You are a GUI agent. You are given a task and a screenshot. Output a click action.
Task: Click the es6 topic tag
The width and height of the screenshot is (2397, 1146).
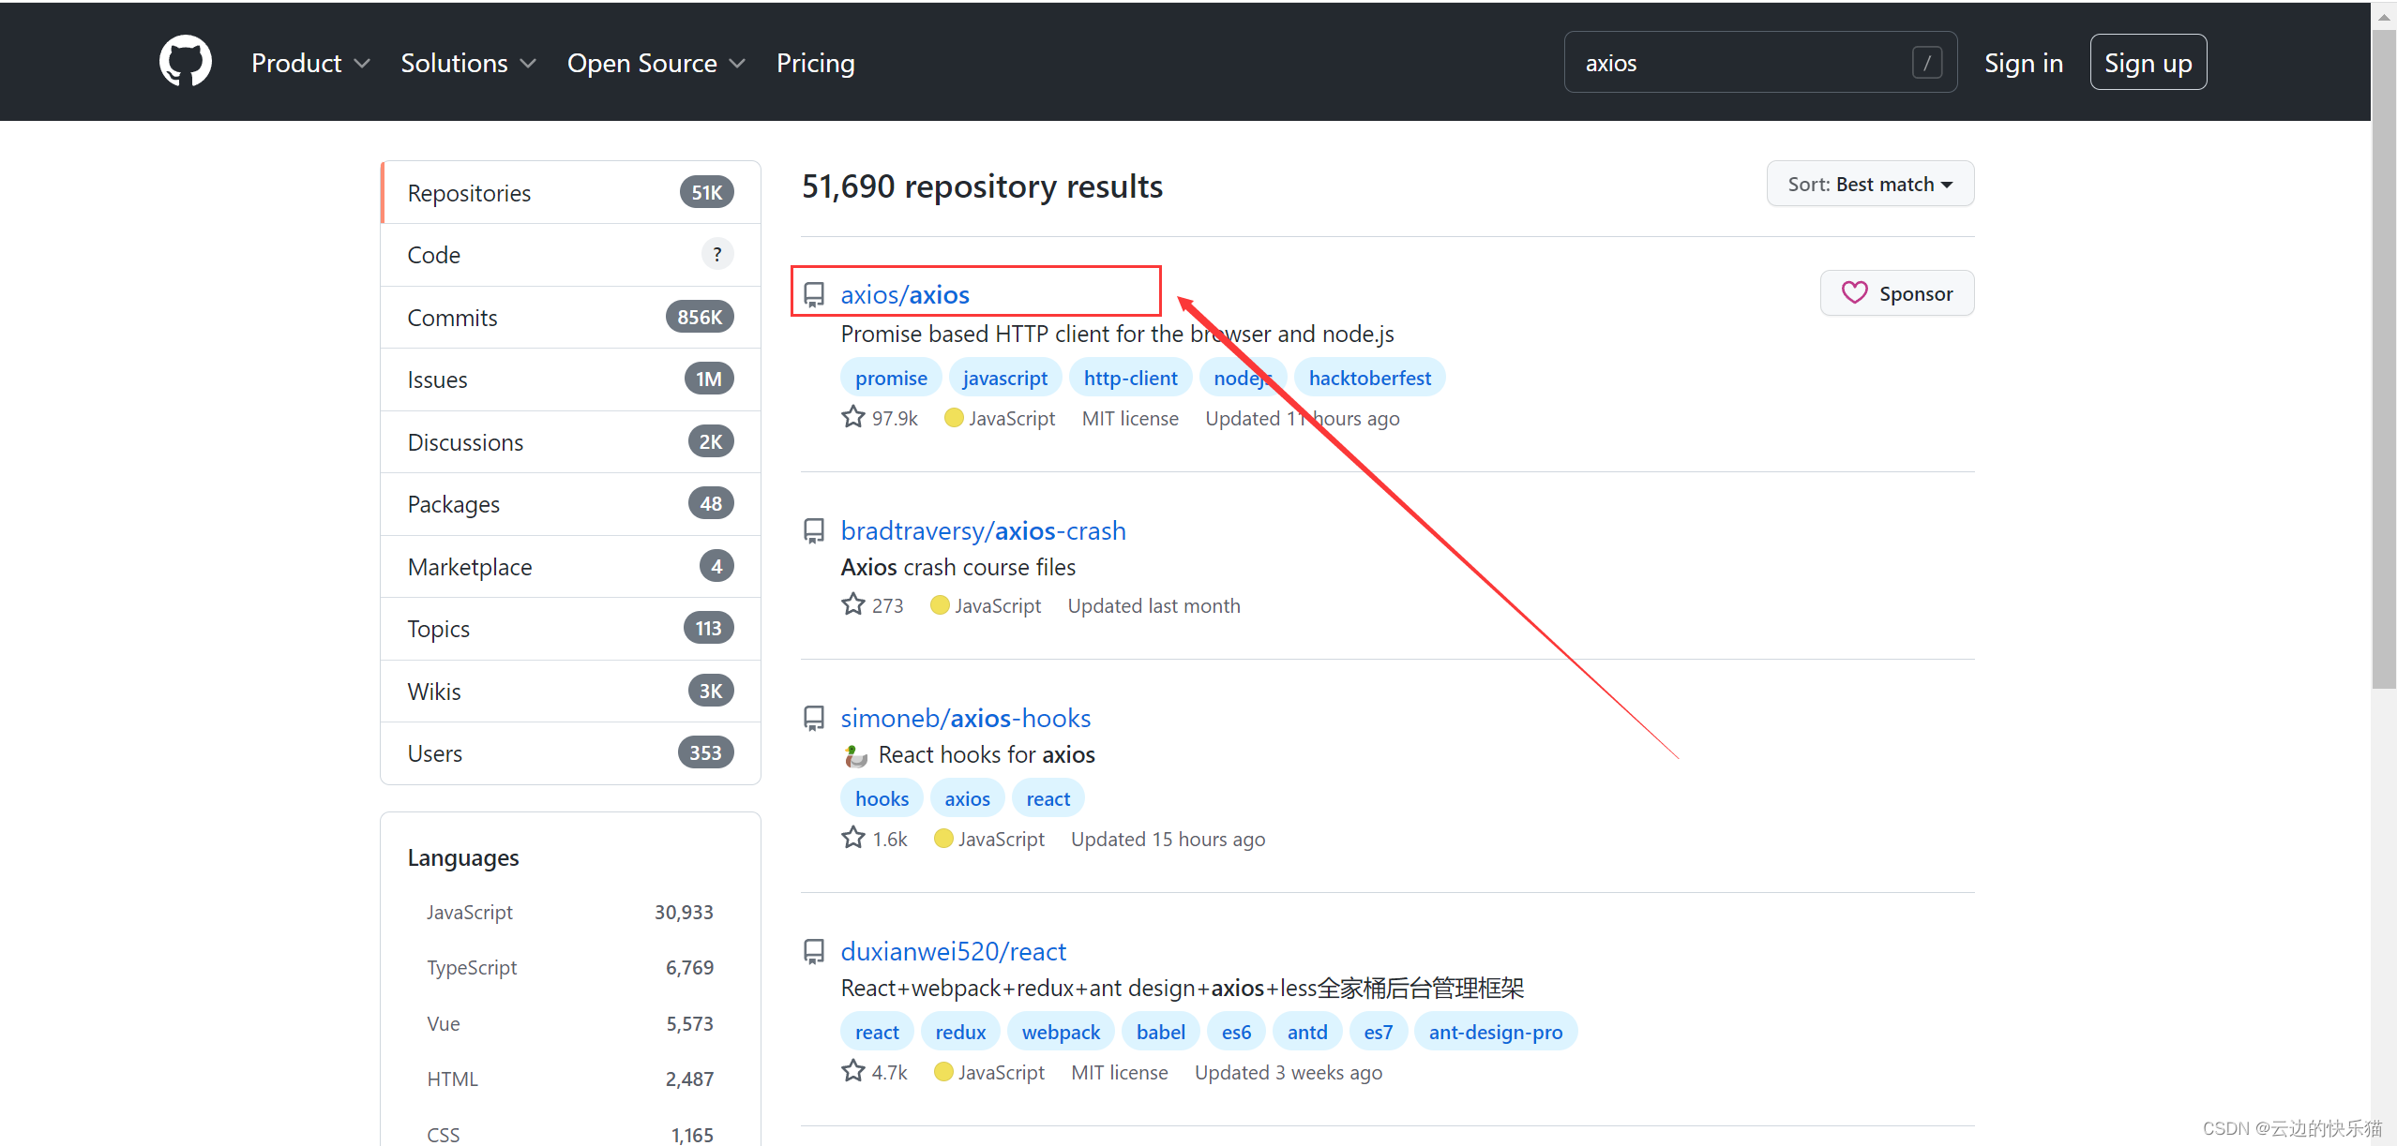click(x=1236, y=1032)
